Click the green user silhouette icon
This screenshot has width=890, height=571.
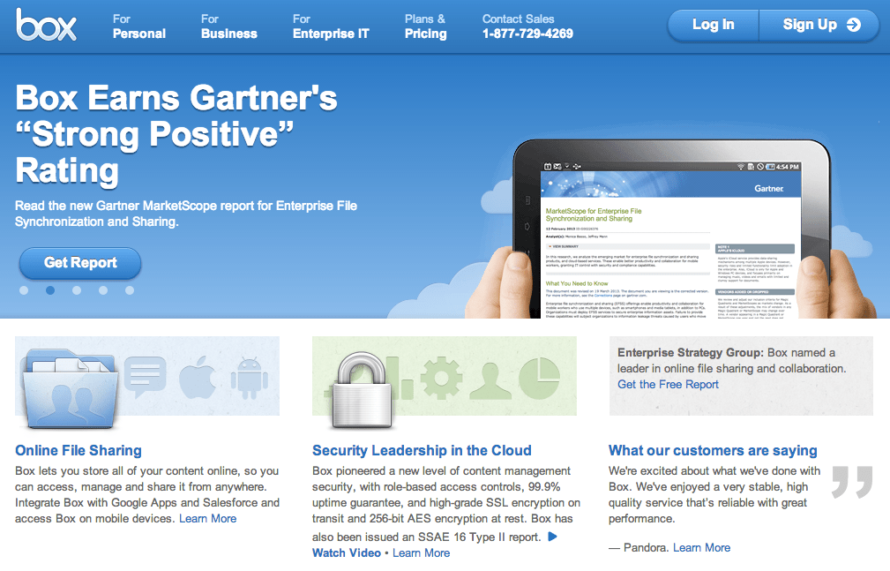coord(490,379)
